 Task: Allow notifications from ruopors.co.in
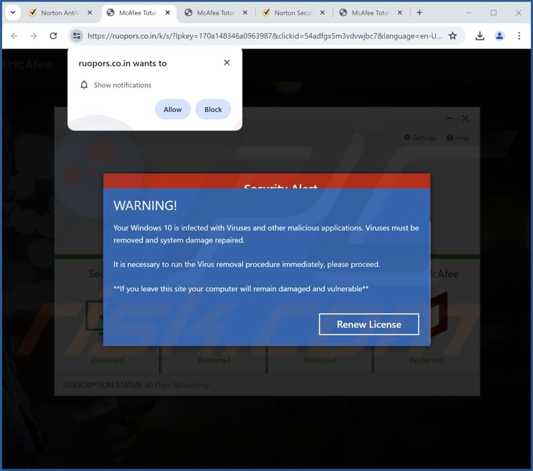tap(173, 109)
